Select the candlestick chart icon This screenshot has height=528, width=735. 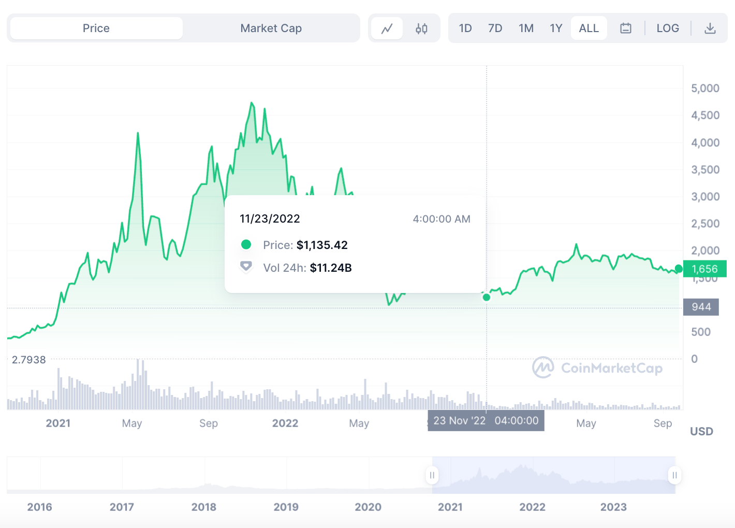pyautogui.click(x=421, y=28)
